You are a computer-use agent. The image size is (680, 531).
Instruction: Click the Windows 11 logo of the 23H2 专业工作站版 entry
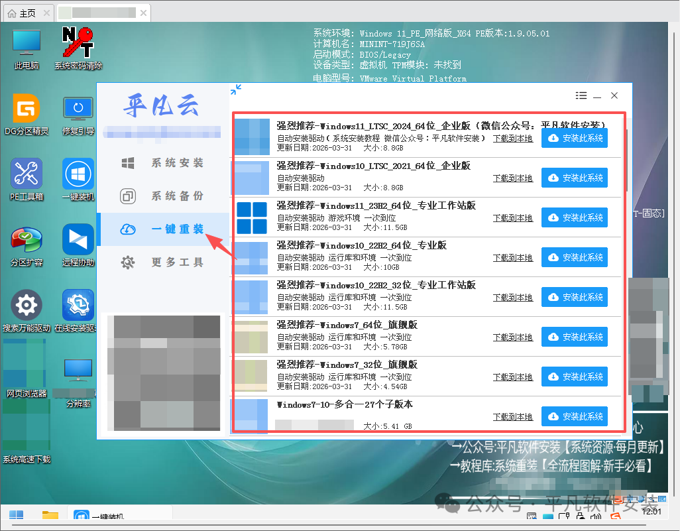click(x=252, y=218)
